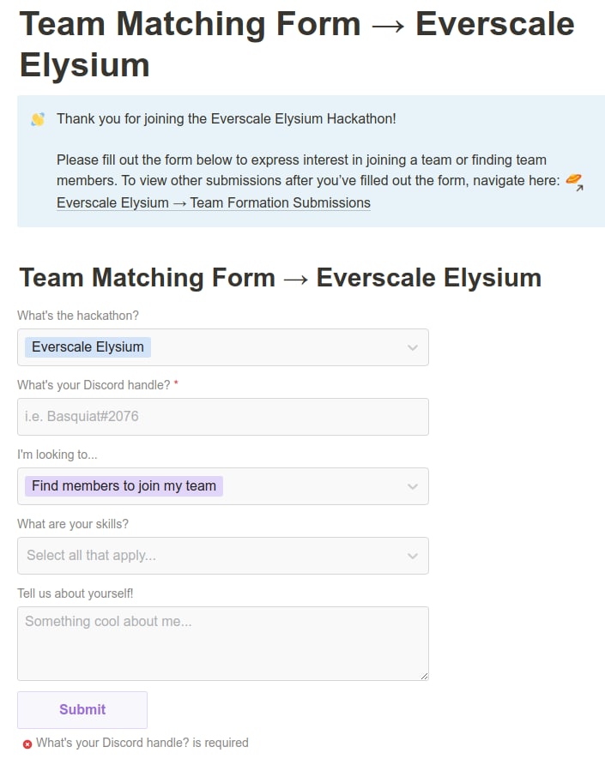Click the selected "Everscale Elysium" blue tag
Image resolution: width=605 pixels, height=765 pixels.
pyautogui.click(x=88, y=347)
